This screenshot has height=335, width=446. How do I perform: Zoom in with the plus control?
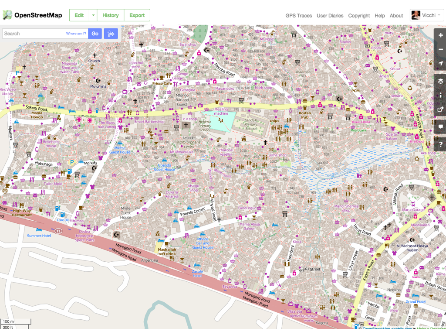[441, 35]
